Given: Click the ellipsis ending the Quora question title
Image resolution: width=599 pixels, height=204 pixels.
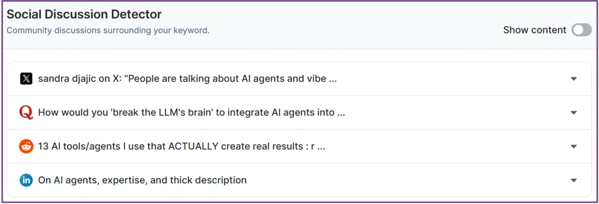Looking at the screenshot, I should [341, 114].
